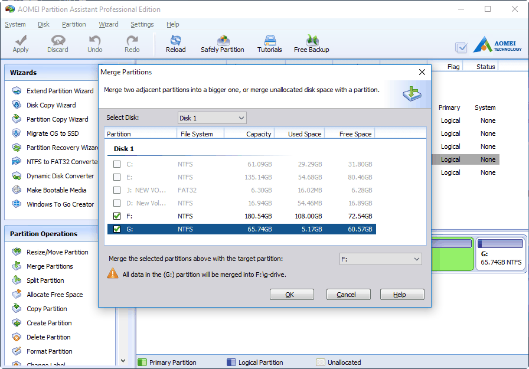The image size is (529, 369).
Task: Uncheck the G: partition checkbox
Action: (x=117, y=229)
